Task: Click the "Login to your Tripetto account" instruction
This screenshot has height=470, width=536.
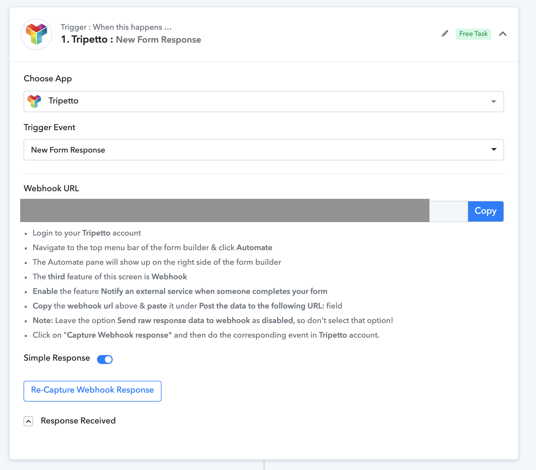Action: coord(87,233)
